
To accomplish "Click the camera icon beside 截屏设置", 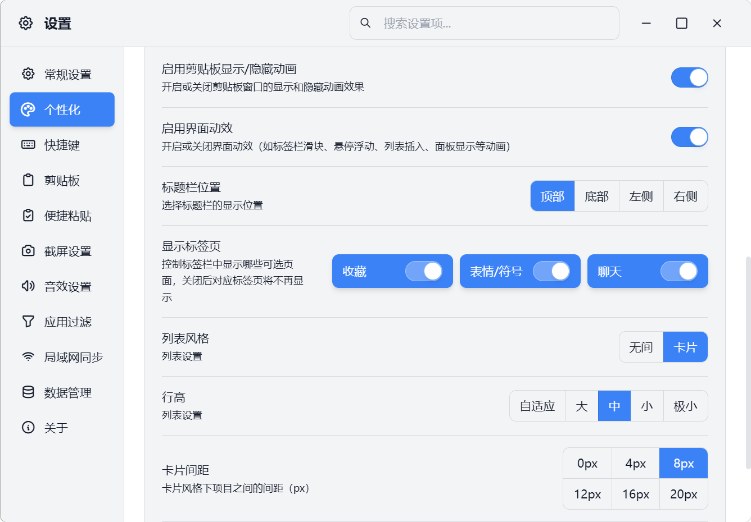I will click(28, 250).
